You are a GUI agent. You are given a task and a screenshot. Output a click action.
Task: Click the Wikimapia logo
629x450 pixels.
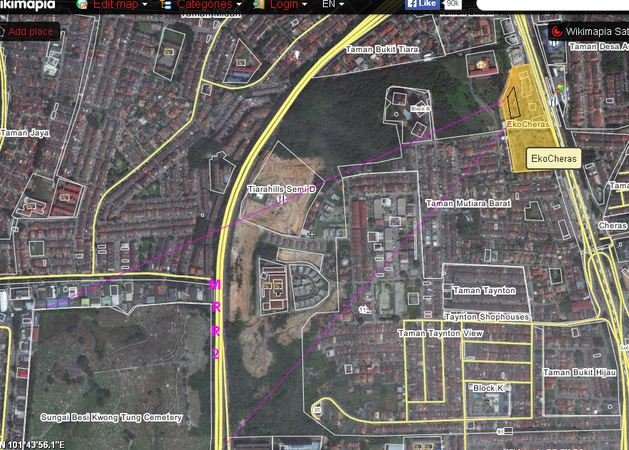click(x=27, y=4)
